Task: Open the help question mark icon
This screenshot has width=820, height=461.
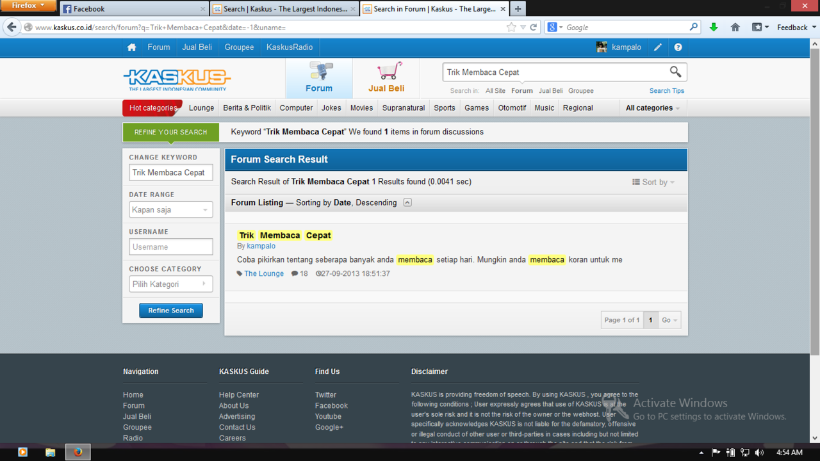Action: click(678, 47)
